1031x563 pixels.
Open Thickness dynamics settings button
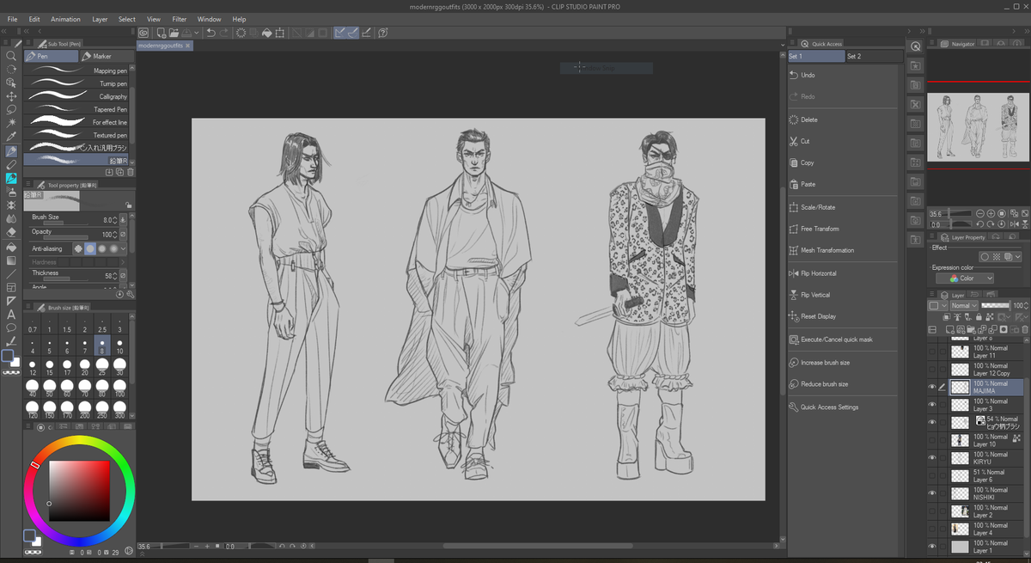click(x=124, y=276)
